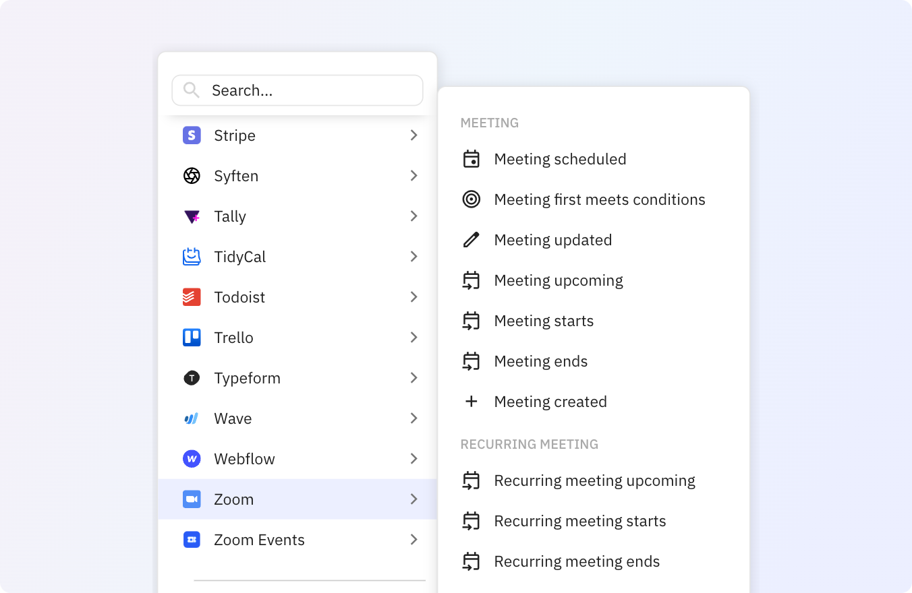The height and width of the screenshot is (593, 912).
Task: Click the Todoist label text
Action: tap(239, 297)
